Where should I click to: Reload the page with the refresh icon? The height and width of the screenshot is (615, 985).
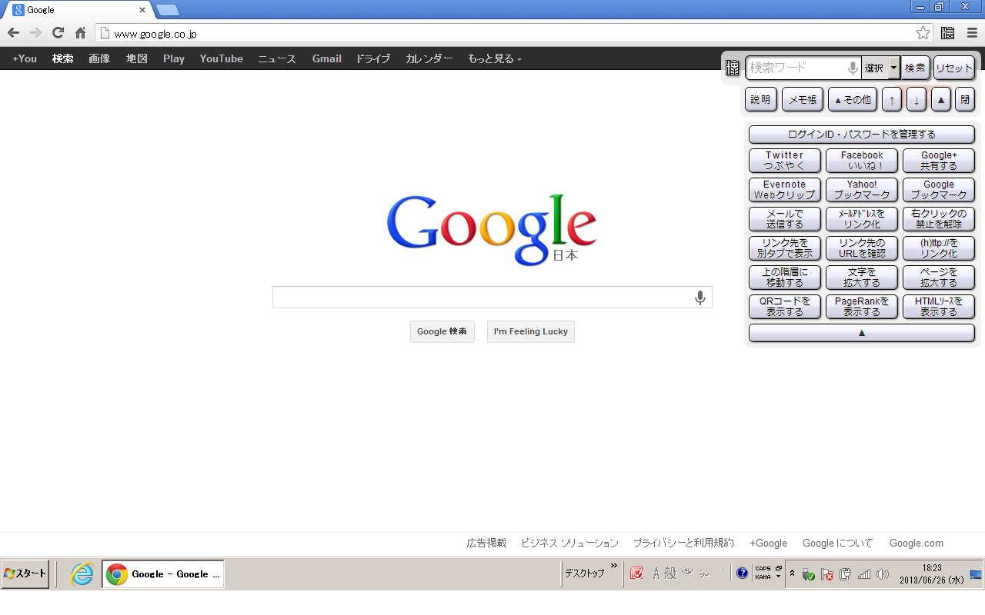click(58, 33)
